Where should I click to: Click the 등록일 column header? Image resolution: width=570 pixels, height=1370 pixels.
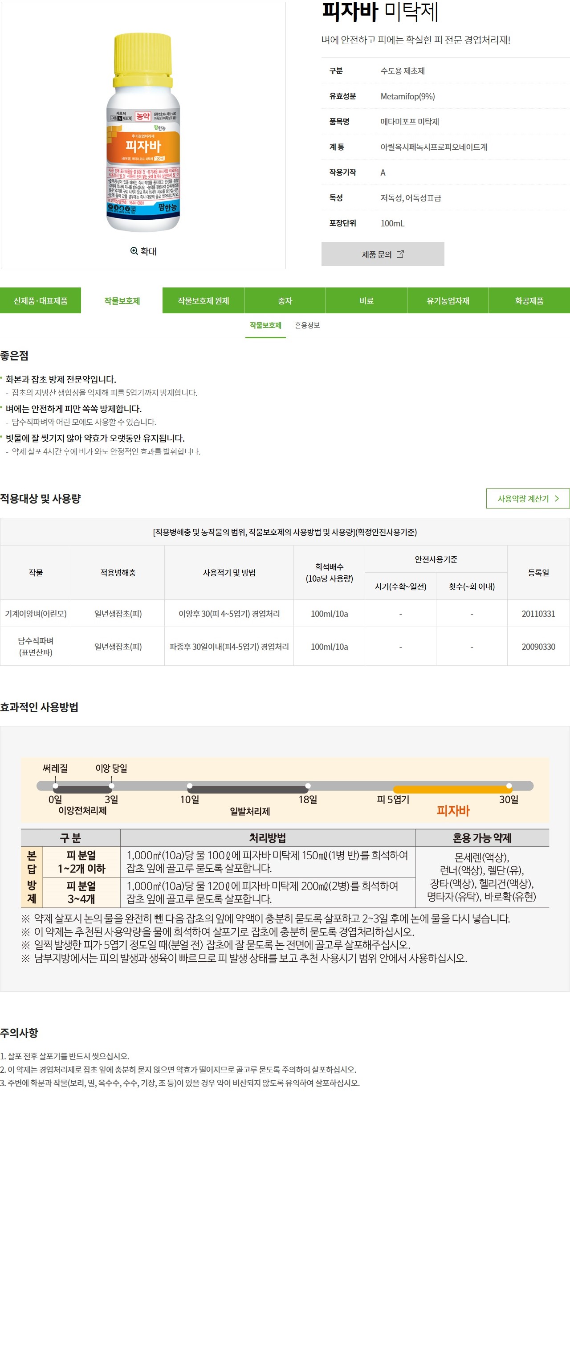click(538, 573)
